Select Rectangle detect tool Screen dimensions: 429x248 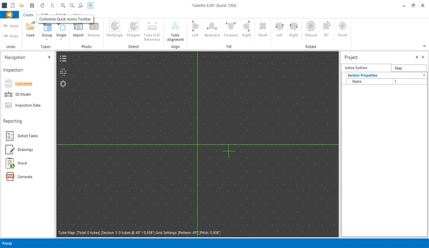point(114,29)
